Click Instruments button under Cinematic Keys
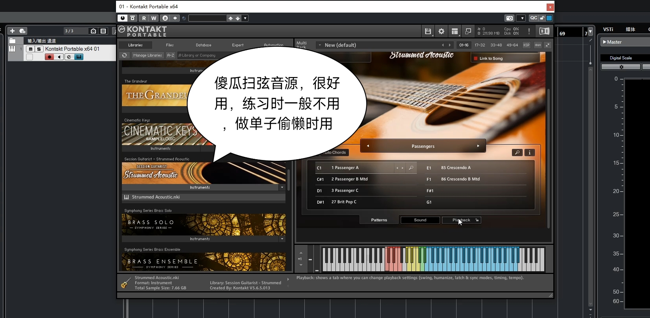 tap(160, 149)
